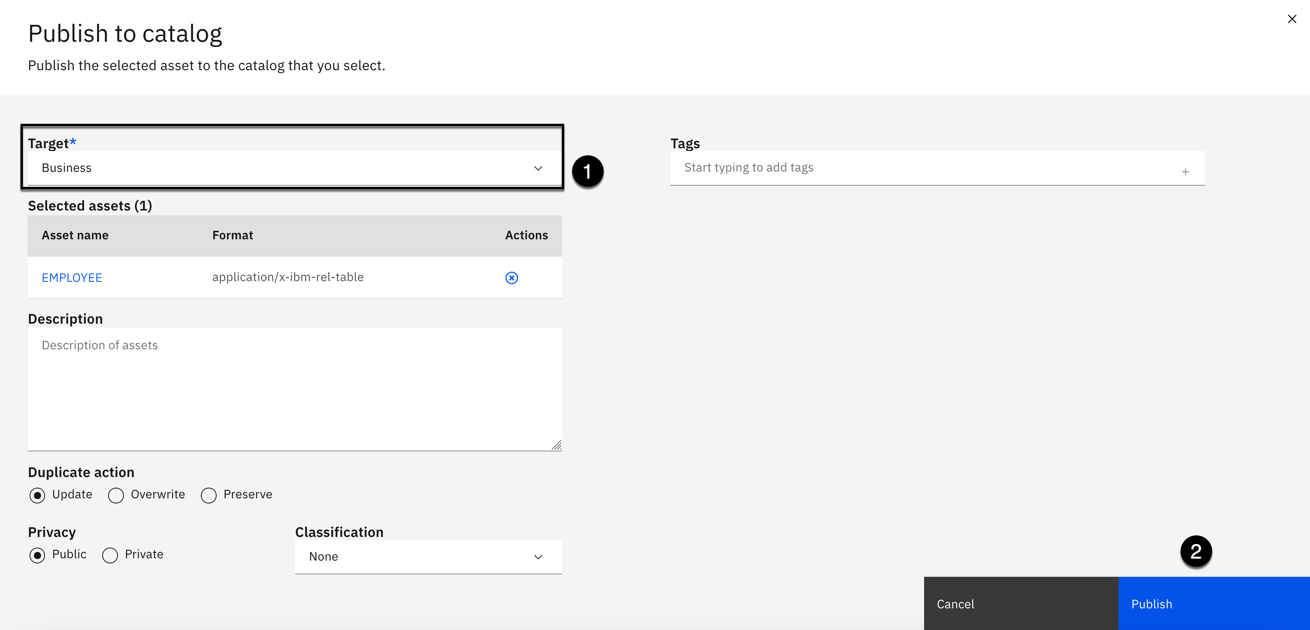
Task: Select the Update duplicate action
Action: click(37, 495)
